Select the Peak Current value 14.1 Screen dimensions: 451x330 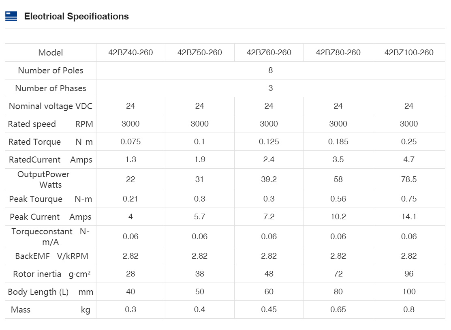pos(408,217)
